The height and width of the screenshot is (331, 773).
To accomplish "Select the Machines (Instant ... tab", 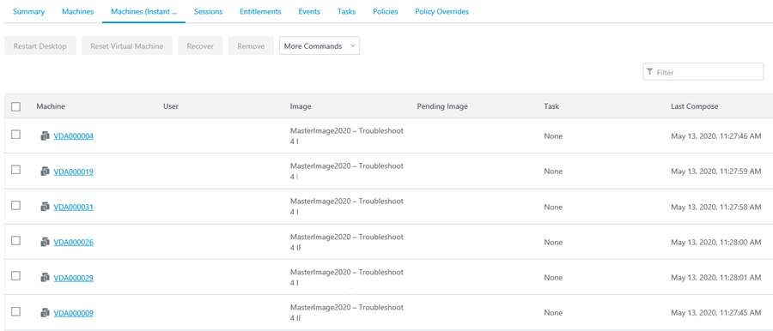I will (144, 11).
